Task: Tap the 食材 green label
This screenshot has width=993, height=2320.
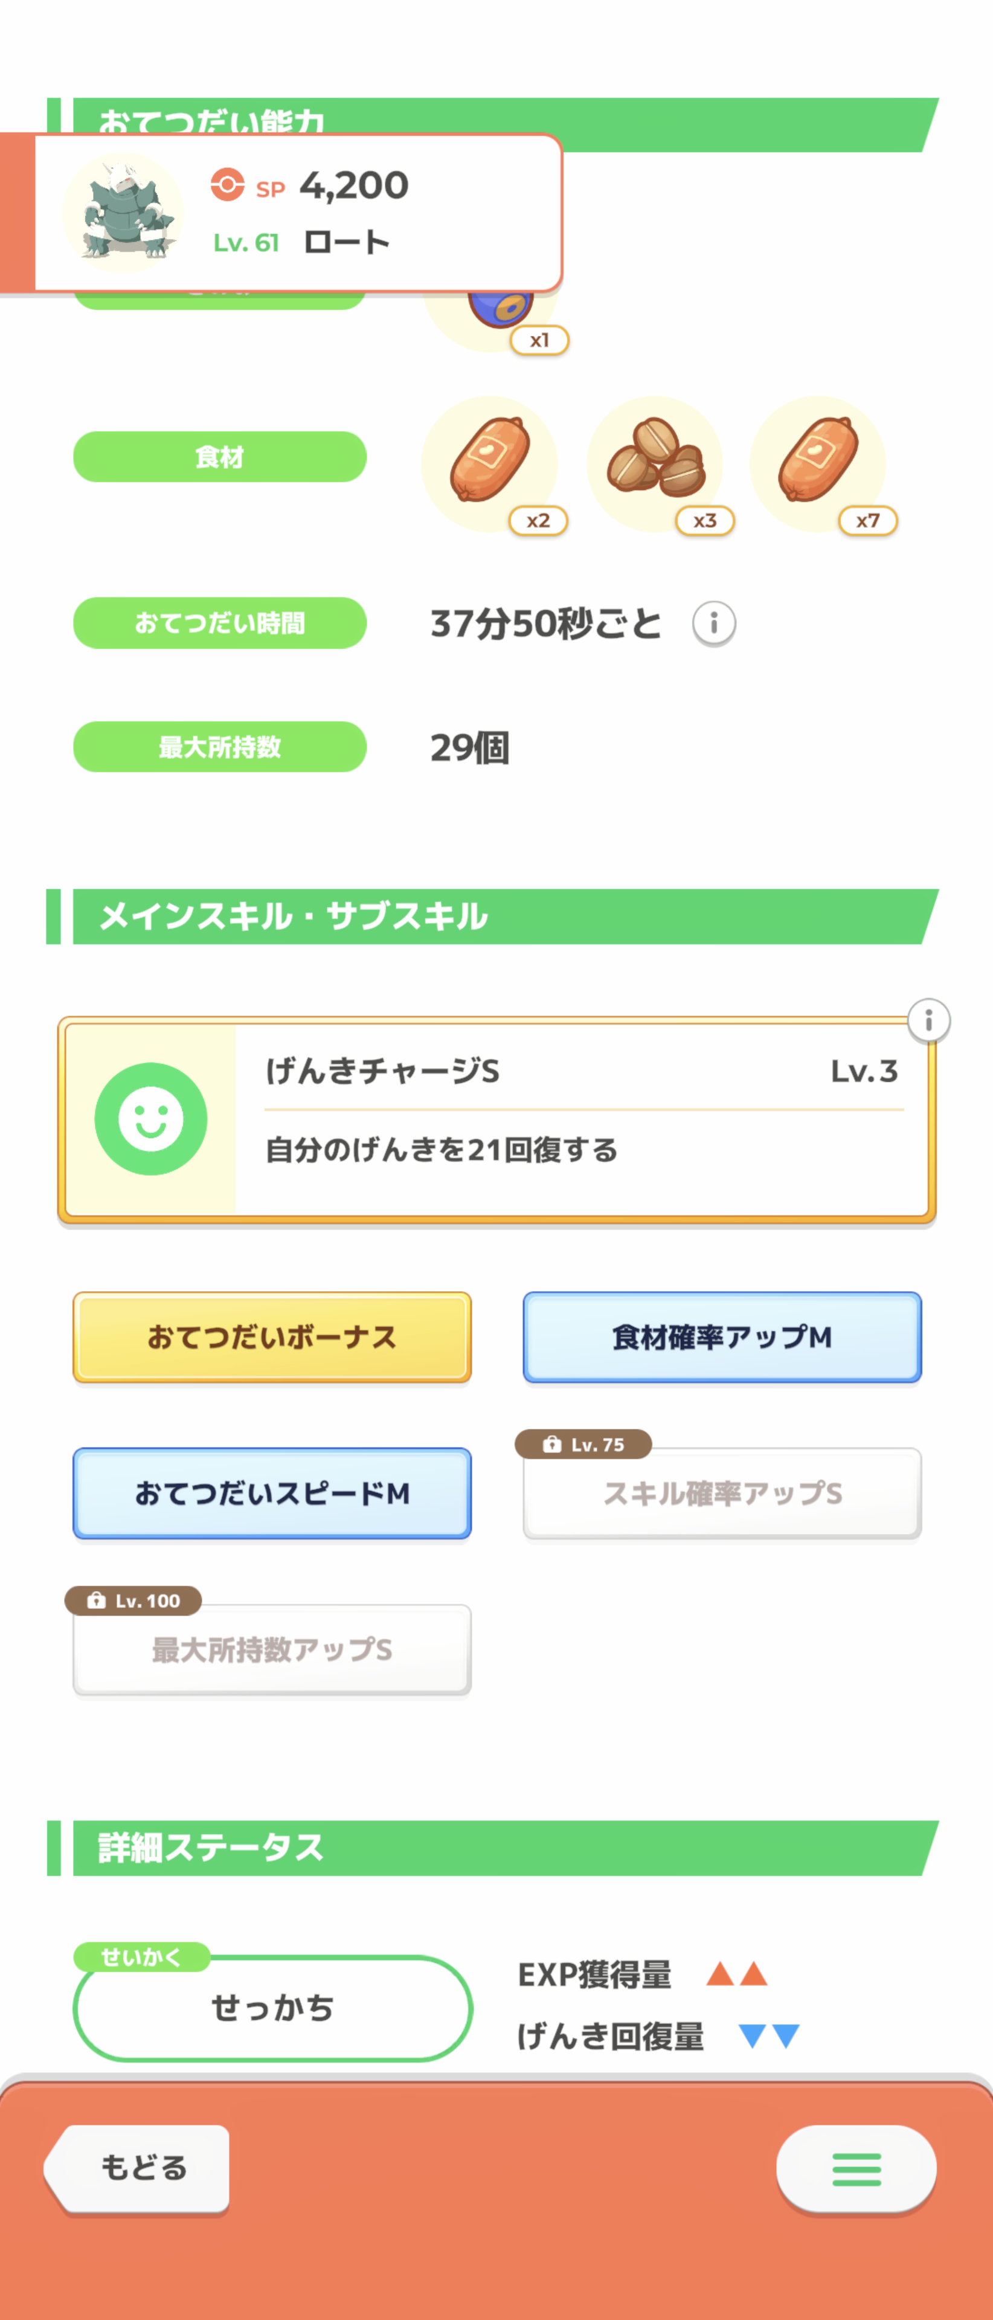Action: [220, 457]
